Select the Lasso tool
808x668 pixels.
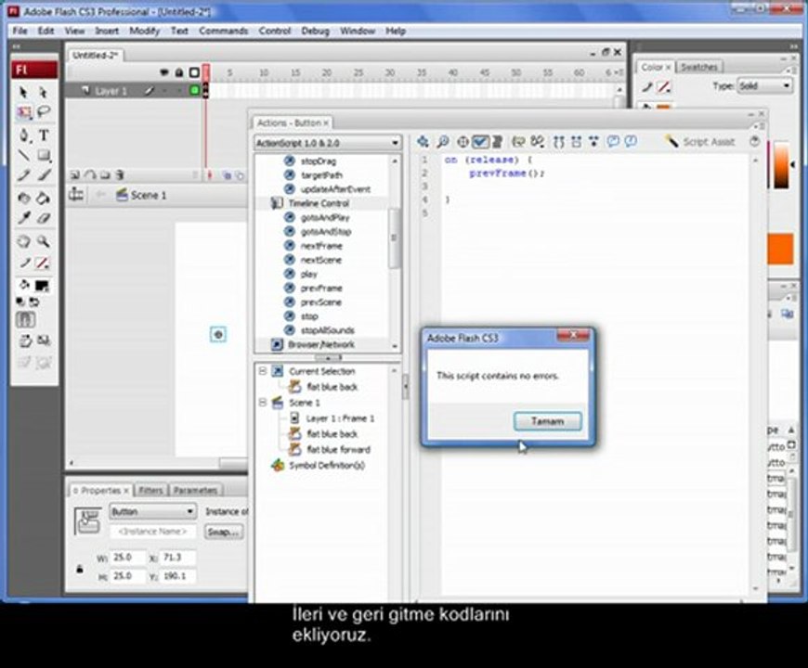[x=44, y=111]
